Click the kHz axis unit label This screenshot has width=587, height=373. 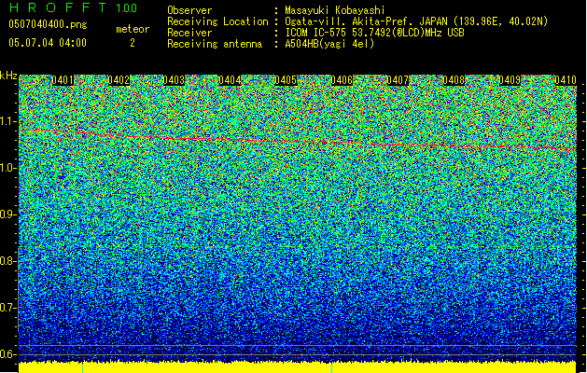[x=8, y=76]
